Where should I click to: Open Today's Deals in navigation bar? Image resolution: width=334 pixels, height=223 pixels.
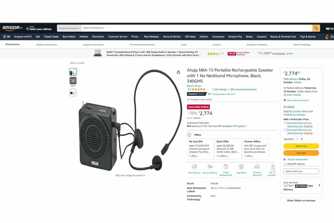(51, 37)
